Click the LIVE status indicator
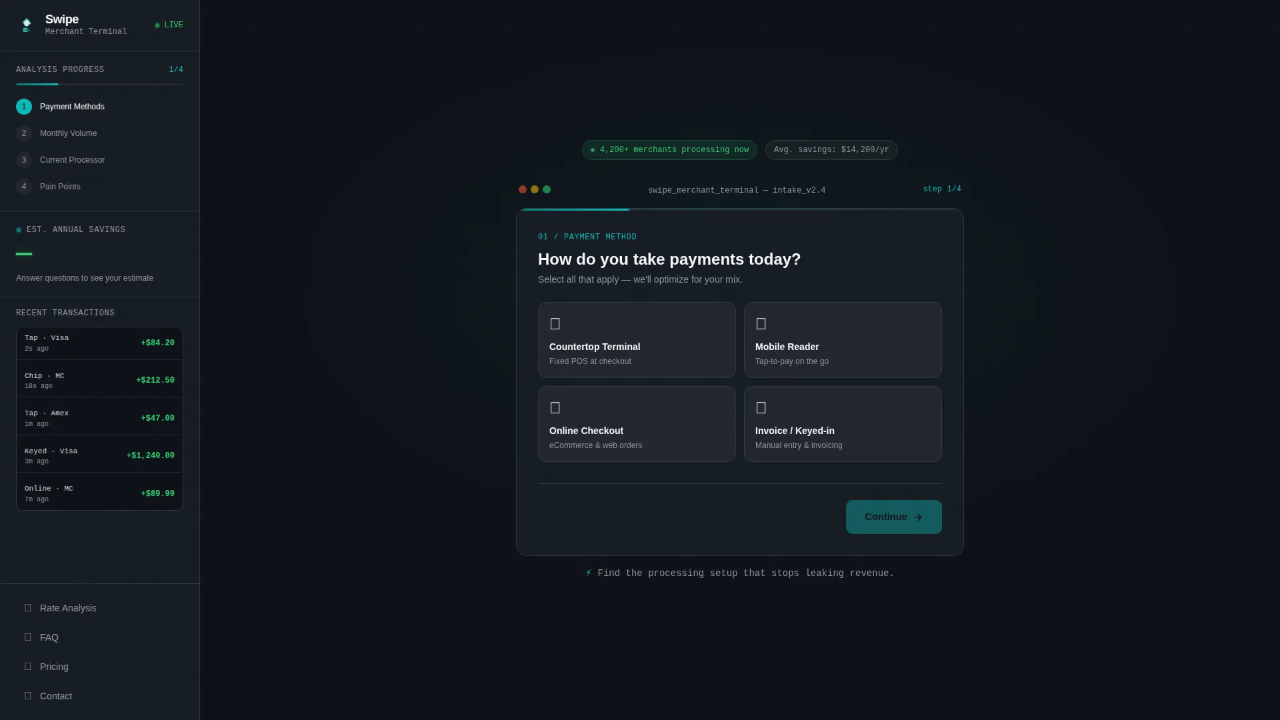The image size is (1280, 720). pyautogui.click(x=169, y=25)
